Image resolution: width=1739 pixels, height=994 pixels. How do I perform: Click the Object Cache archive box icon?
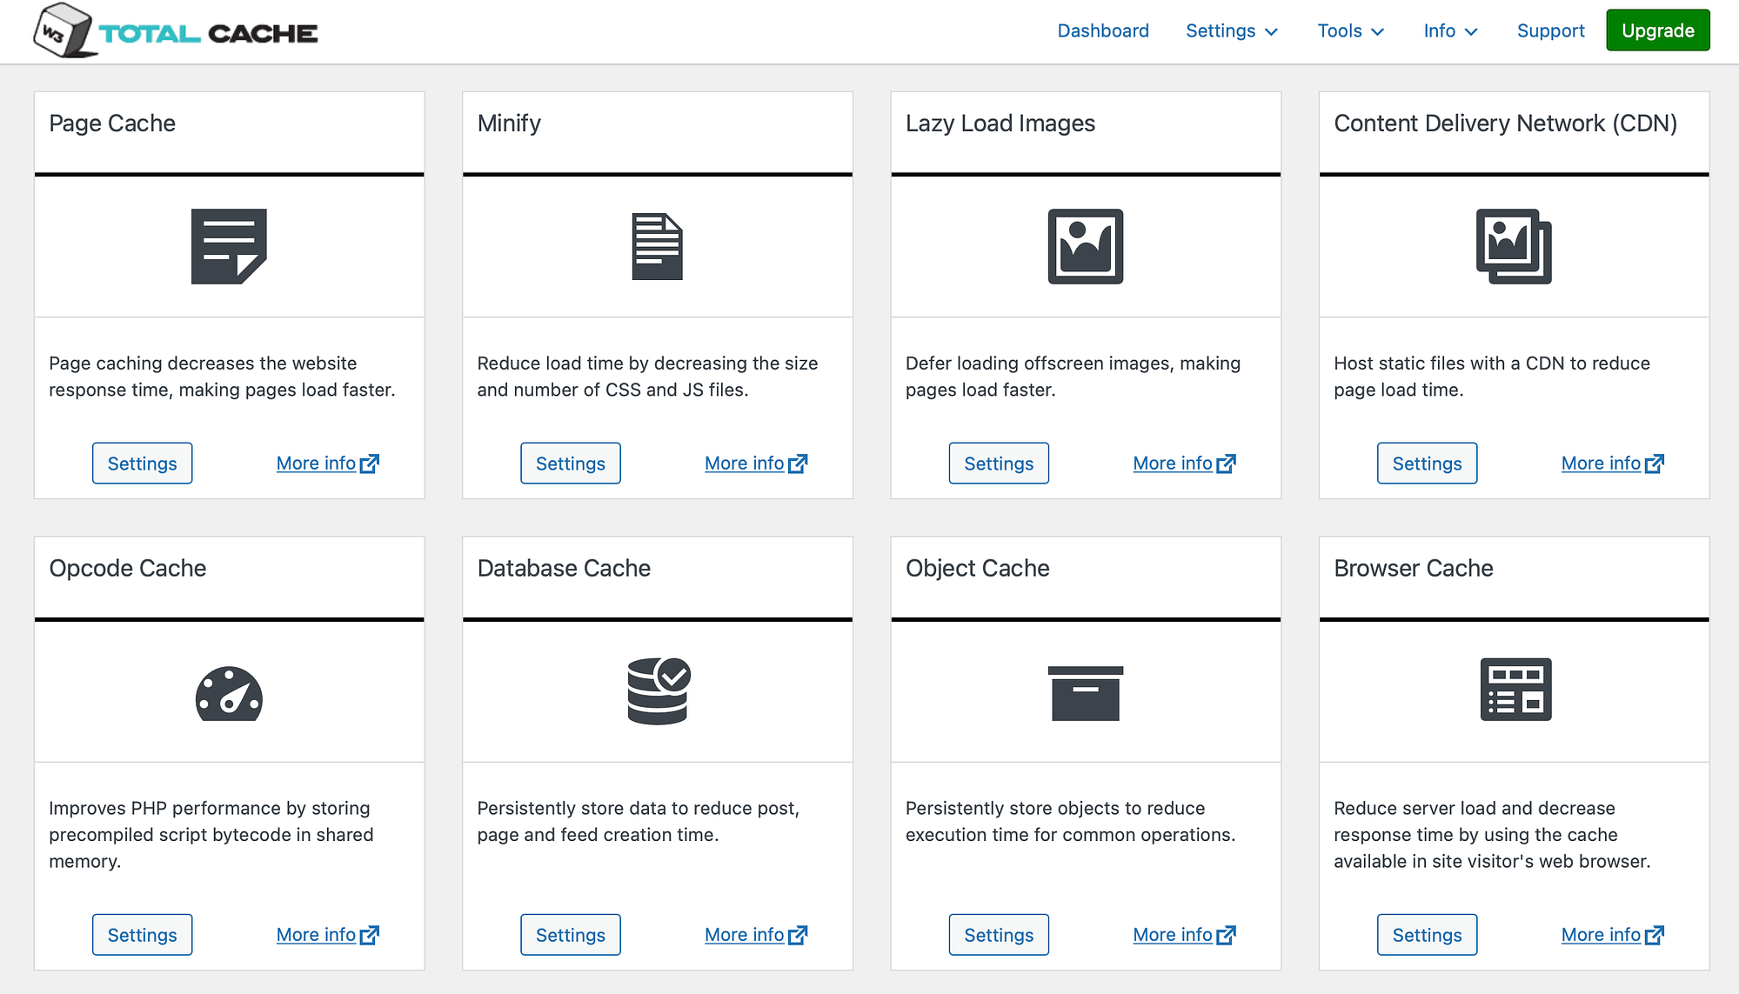pos(1086,693)
